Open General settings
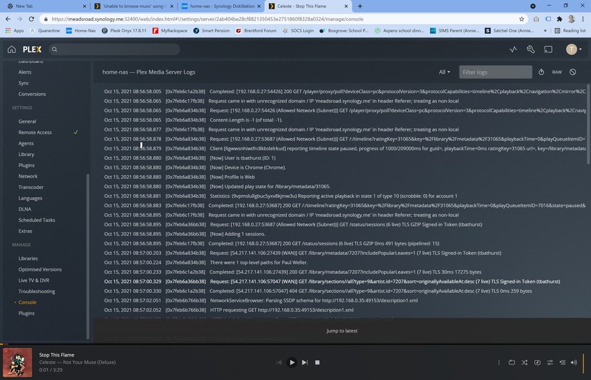Image resolution: width=591 pixels, height=380 pixels. pos(27,121)
